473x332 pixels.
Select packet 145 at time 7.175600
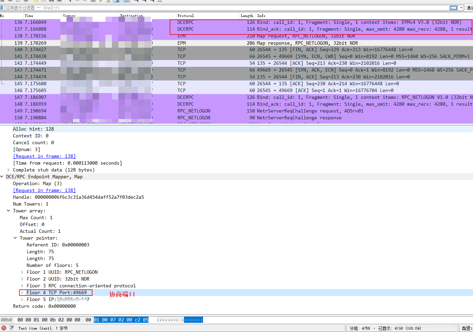coord(236,84)
